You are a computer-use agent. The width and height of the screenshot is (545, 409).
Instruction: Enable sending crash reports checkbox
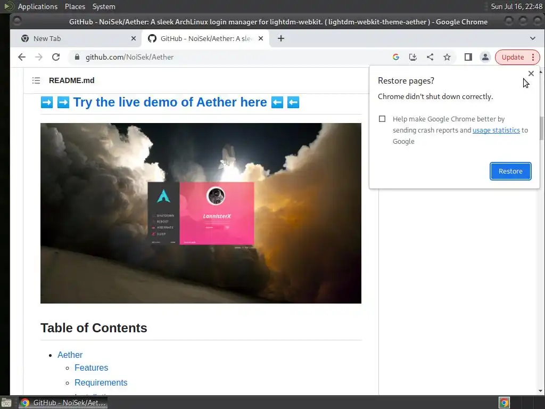(x=382, y=119)
